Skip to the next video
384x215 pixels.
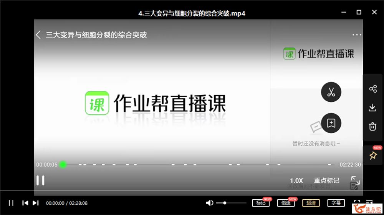(35, 203)
